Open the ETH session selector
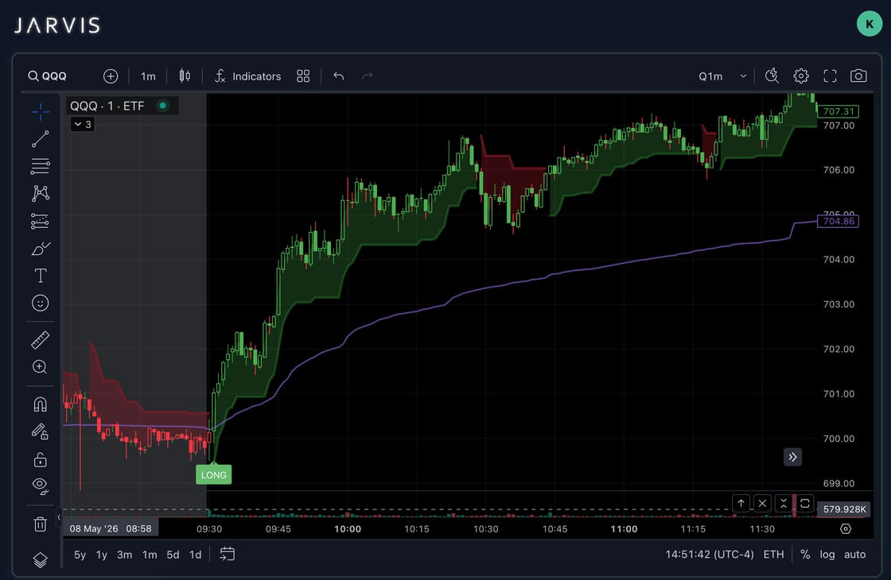The image size is (891, 580). click(773, 555)
